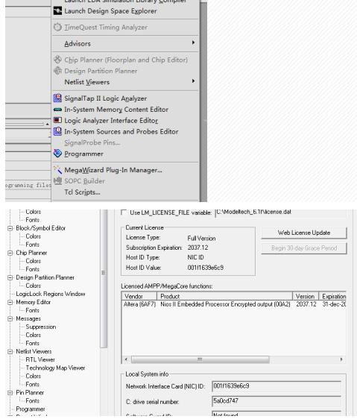Click the C: drive serial number field
This screenshot has height=419, width=357.
coord(277,401)
